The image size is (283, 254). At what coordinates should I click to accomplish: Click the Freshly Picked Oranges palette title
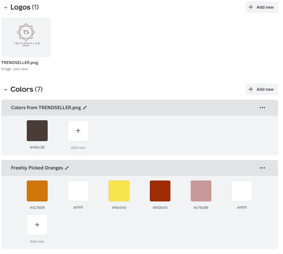coord(37,168)
